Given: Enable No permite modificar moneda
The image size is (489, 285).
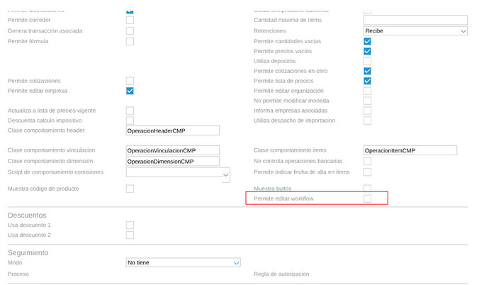Looking at the screenshot, I should [367, 101].
